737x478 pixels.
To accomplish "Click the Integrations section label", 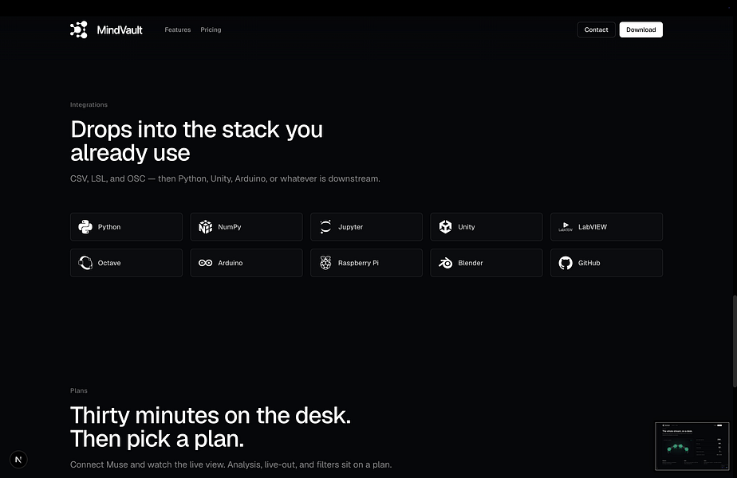I will [89, 104].
